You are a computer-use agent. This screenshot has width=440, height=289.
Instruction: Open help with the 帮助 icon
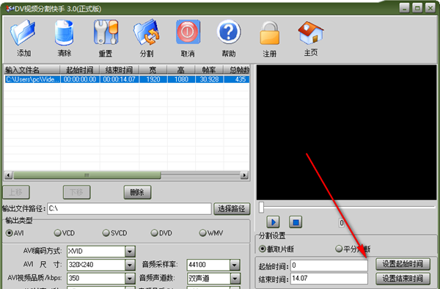[229, 32]
